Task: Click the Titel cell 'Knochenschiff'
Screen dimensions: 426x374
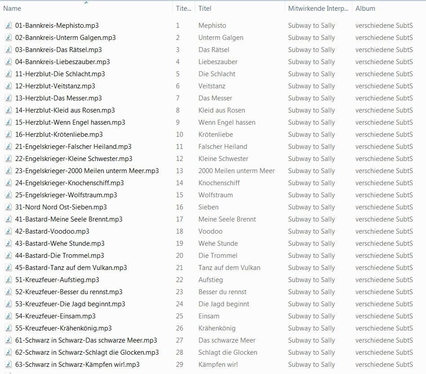Action: point(219,183)
